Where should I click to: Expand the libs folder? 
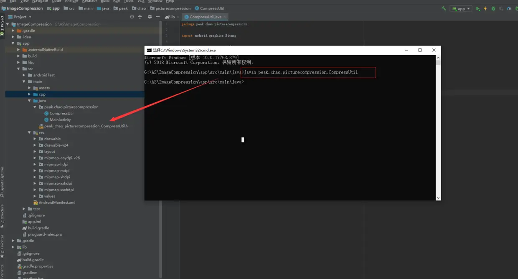[18, 62]
